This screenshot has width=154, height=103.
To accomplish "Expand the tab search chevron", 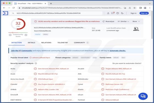I will (x=150, y=4).
